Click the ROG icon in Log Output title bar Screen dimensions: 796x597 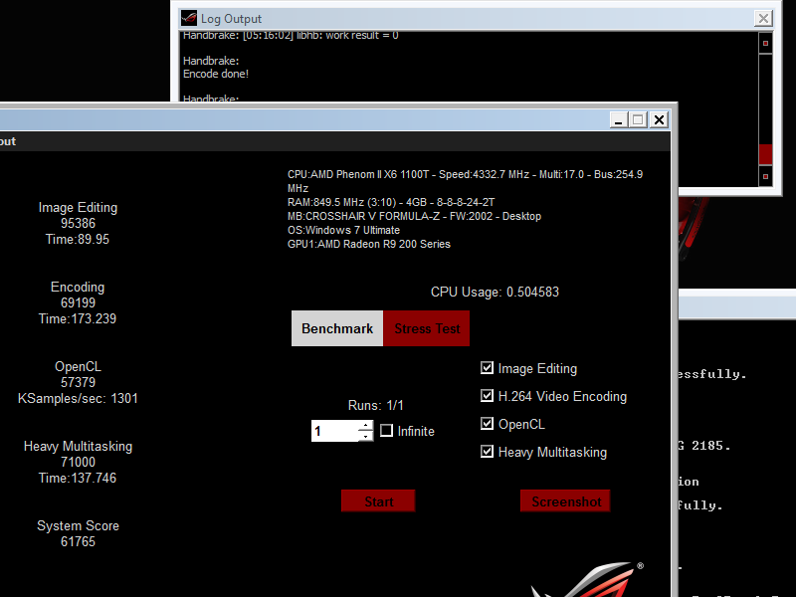[189, 18]
